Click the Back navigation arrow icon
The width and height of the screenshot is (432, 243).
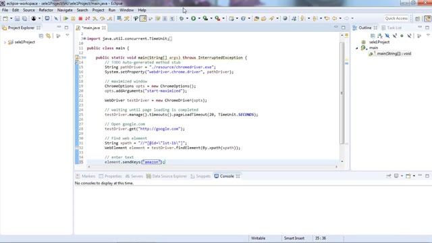(x=334, y=18)
